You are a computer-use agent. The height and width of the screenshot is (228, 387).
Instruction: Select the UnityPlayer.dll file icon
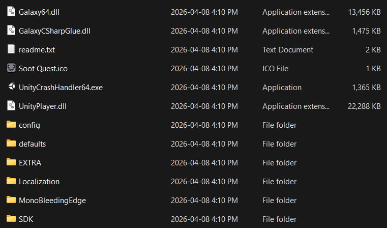point(11,106)
